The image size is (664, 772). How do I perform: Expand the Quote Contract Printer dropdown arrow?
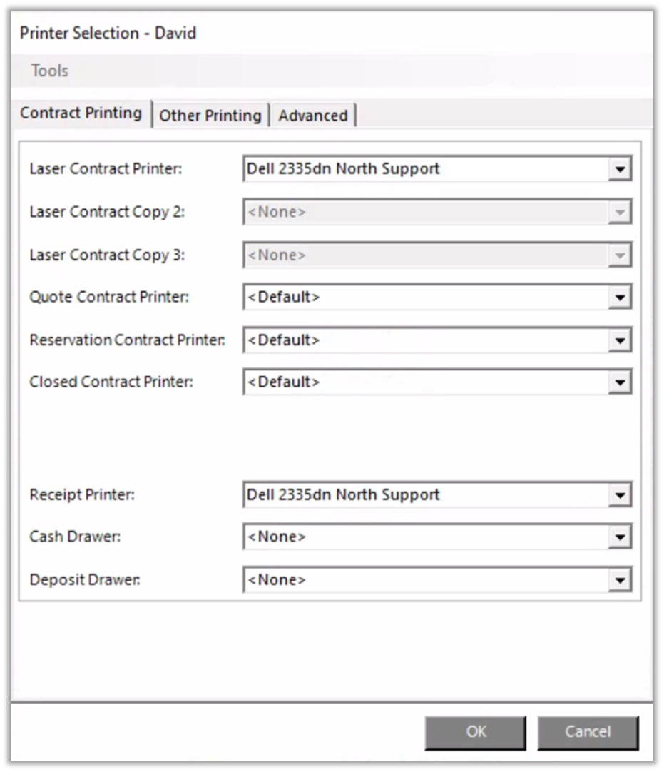tap(620, 298)
